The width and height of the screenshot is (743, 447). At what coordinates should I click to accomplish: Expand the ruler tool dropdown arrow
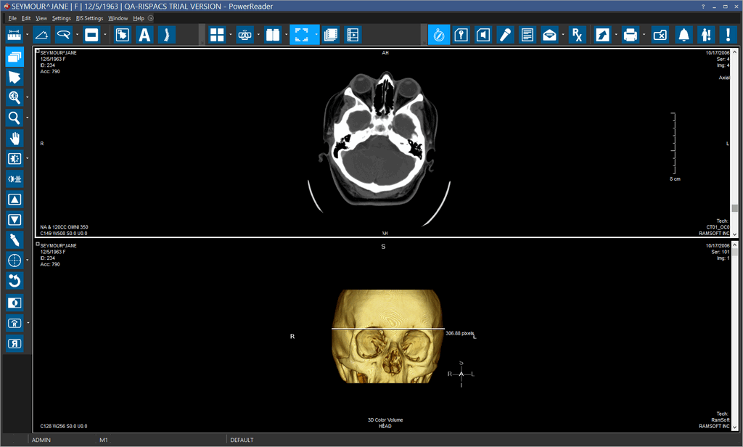tap(28, 34)
